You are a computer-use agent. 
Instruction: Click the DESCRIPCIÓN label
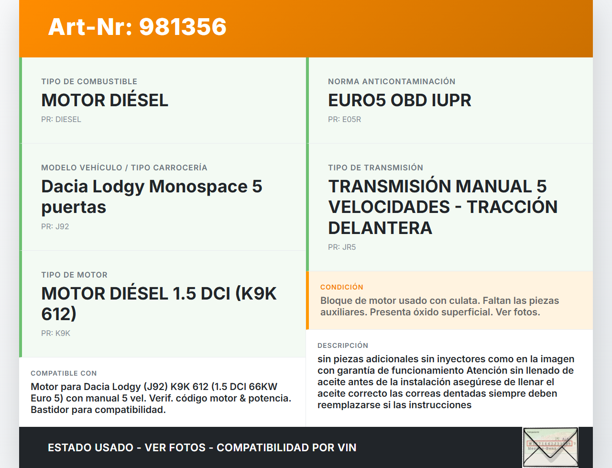342,345
